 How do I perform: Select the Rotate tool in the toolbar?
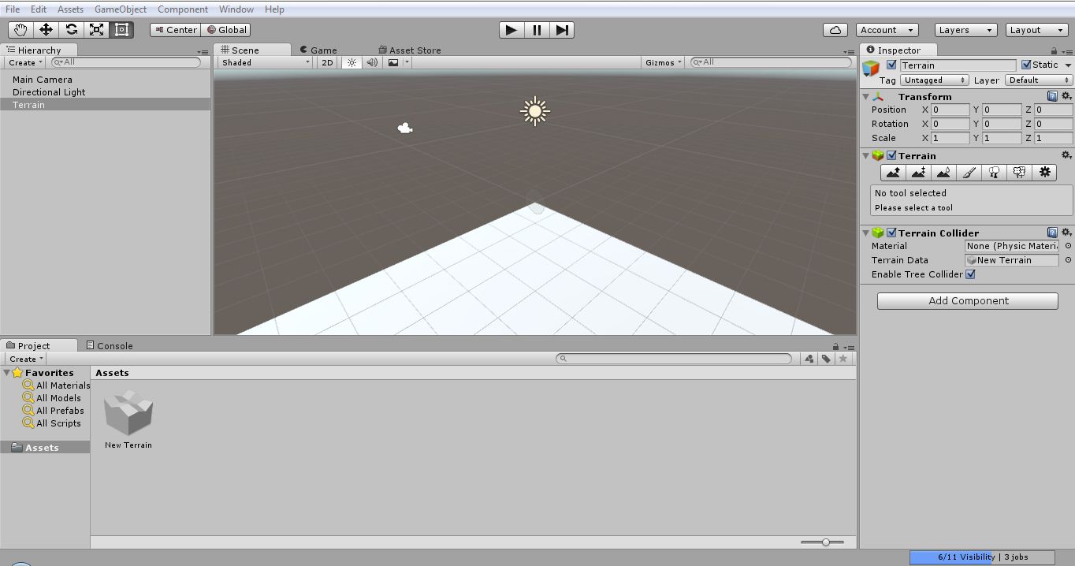point(71,29)
